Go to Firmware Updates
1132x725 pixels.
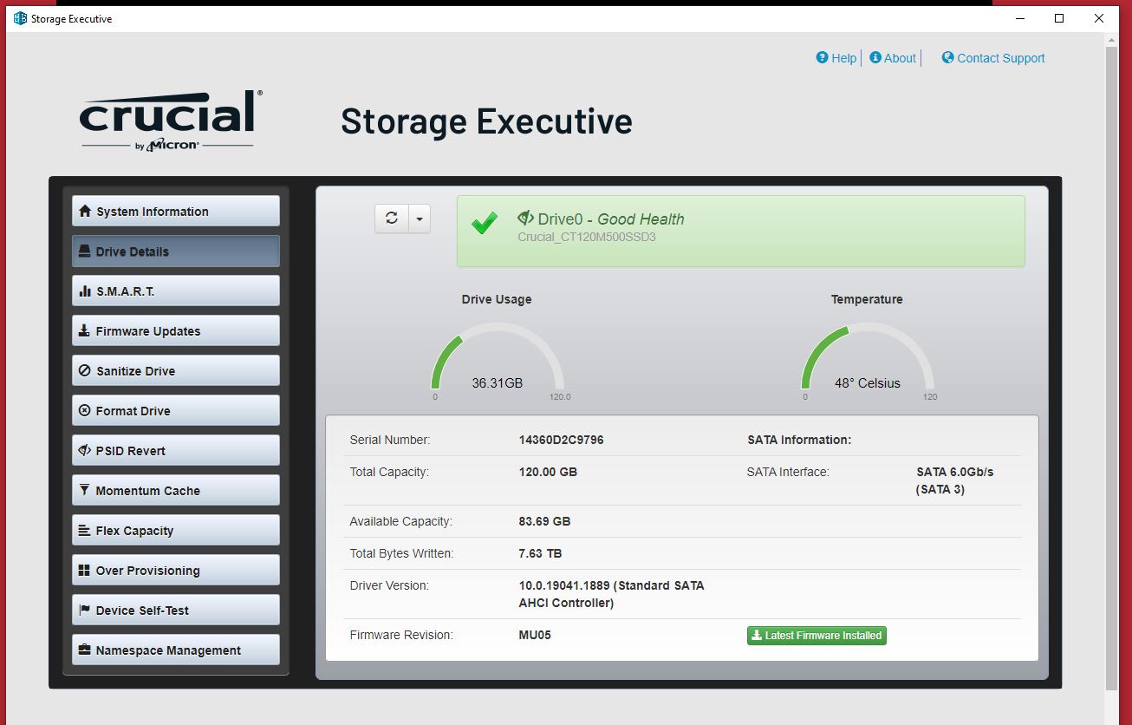175,331
